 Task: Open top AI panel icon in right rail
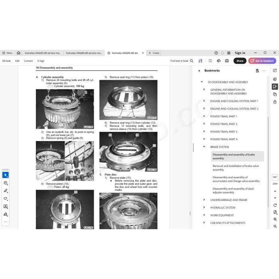[275, 71]
